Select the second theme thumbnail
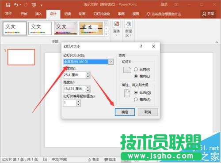The height and width of the screenshot is (163, 221). click(x=40, y=28)
